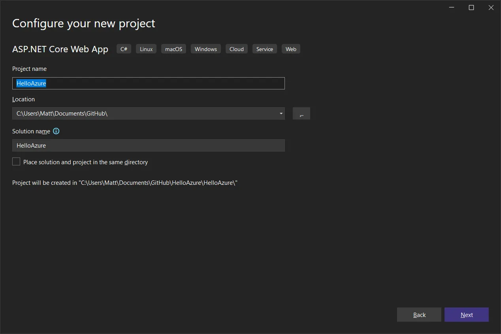Open the Location dropdown arrow

(281, 114)
